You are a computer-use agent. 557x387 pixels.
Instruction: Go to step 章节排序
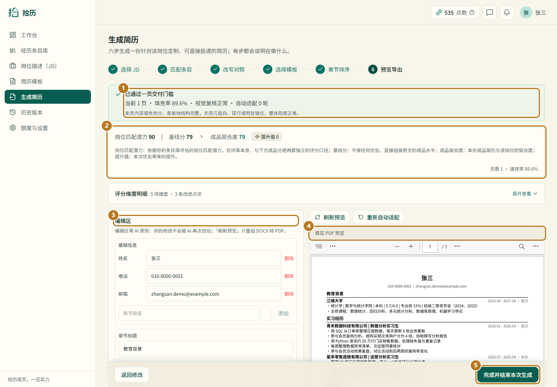pos(333,69)
